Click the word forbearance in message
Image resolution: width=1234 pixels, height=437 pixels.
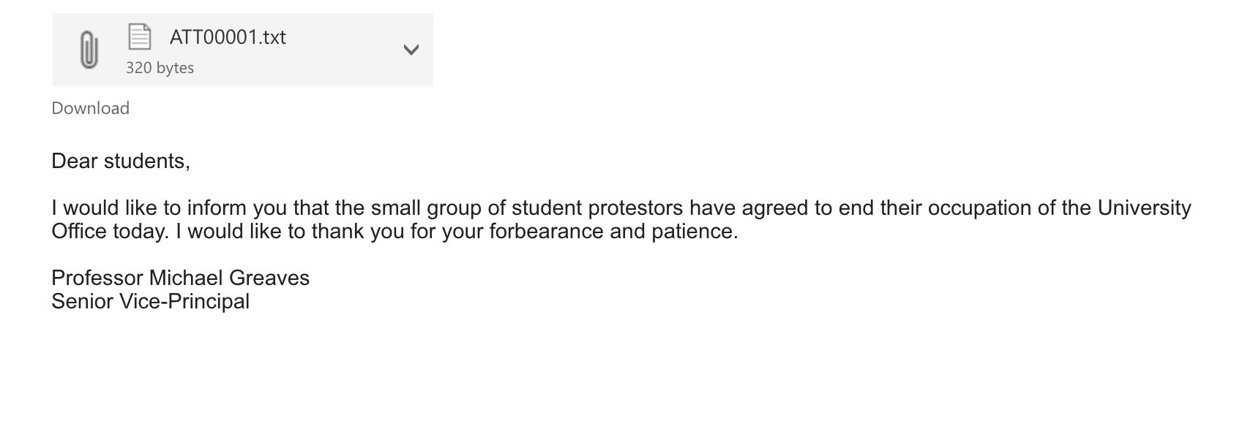click(x=522, y=232)
